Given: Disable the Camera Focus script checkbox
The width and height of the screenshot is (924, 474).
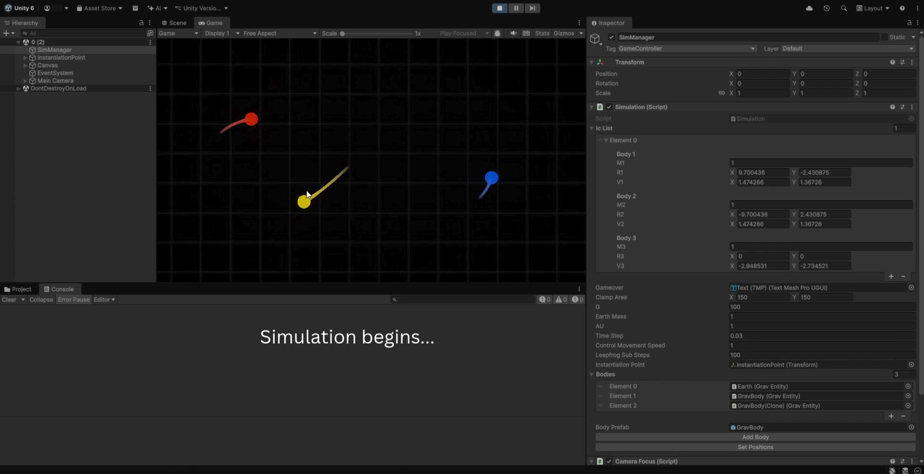Looking at the screenshot, I should (609, 462).
